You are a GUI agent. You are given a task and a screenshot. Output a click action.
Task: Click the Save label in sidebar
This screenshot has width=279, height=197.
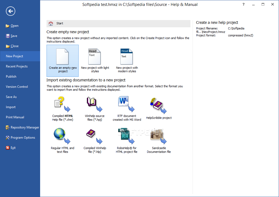pos(14,36)
